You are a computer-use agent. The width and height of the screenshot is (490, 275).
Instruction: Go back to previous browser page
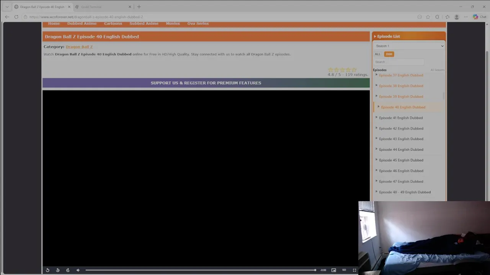7,17
